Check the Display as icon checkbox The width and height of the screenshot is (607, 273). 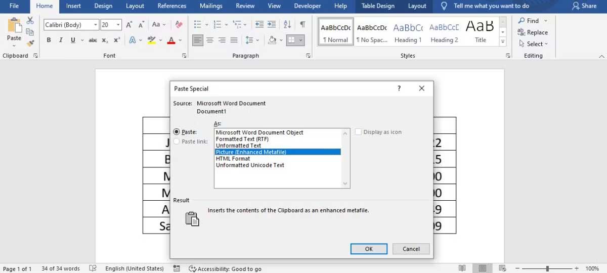[359, 132]
